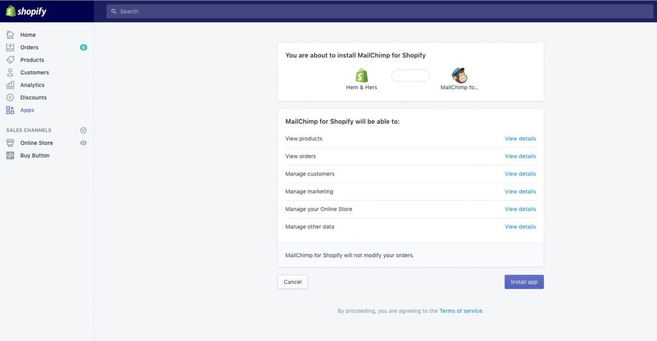657x341 pixels.
Task: Click 'Manage your Online Store' permission text
Action: pyautogui.click(x=318, y=209)
